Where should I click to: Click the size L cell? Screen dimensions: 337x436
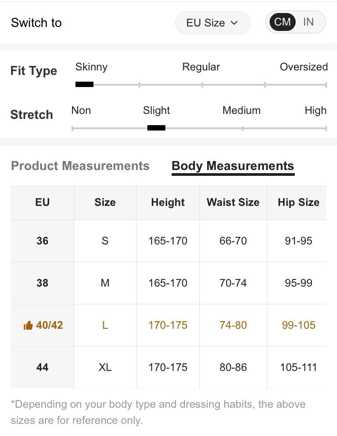(x=105, y=325)
